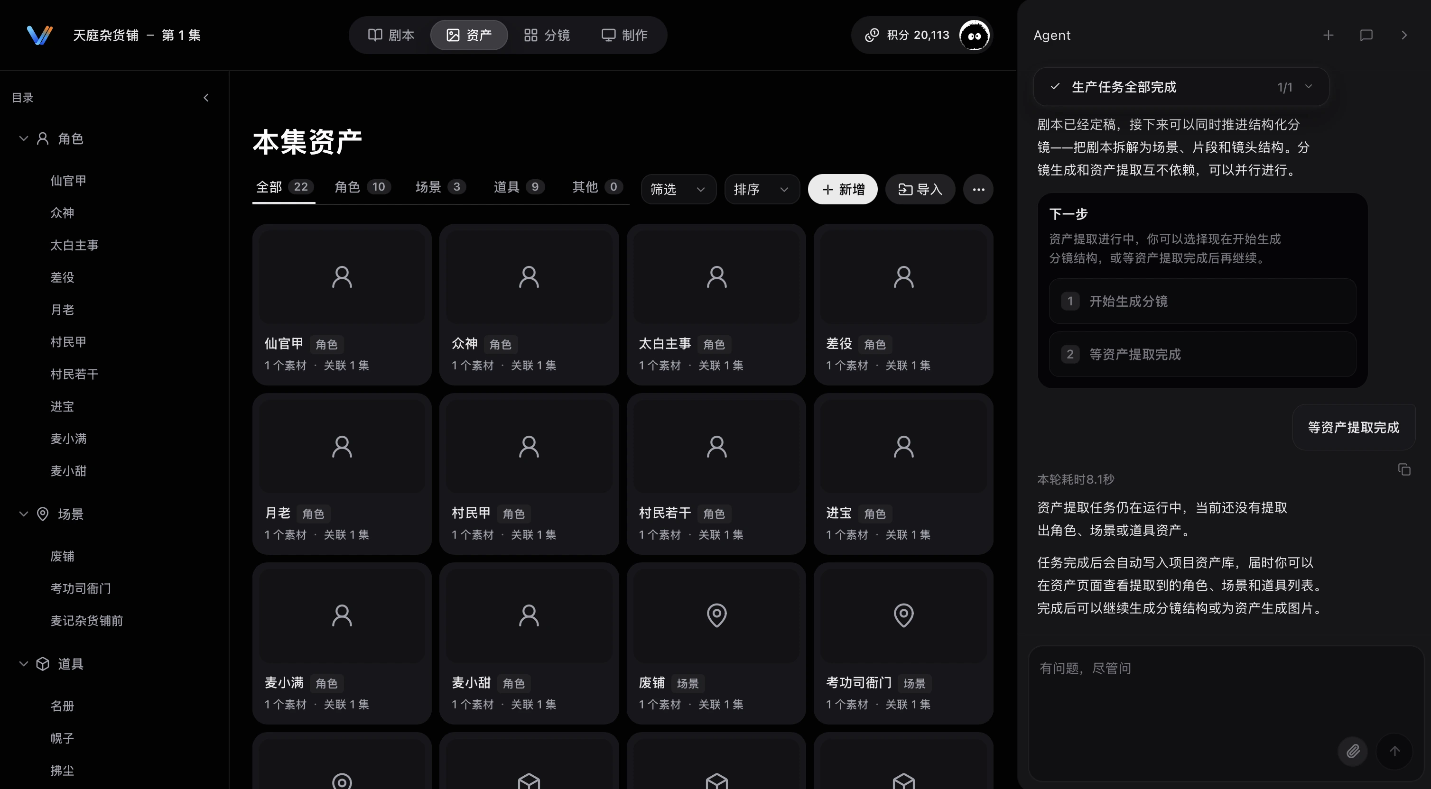Copy the Agent reply with copy icon
The width and height of the screenshot is (1431, 789).
point(1404,470)
